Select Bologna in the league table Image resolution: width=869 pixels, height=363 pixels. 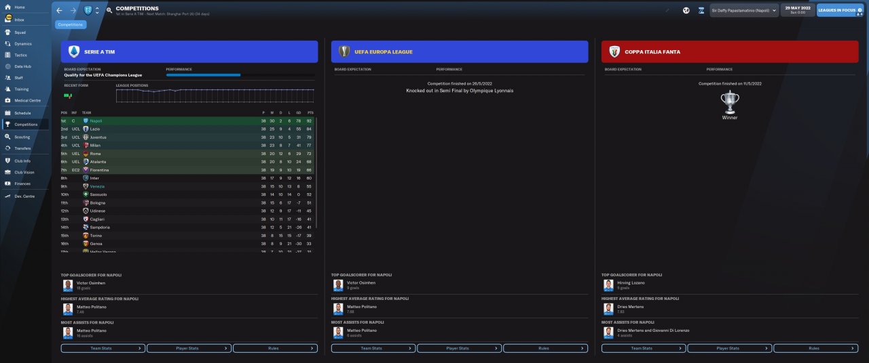[187, 202]
